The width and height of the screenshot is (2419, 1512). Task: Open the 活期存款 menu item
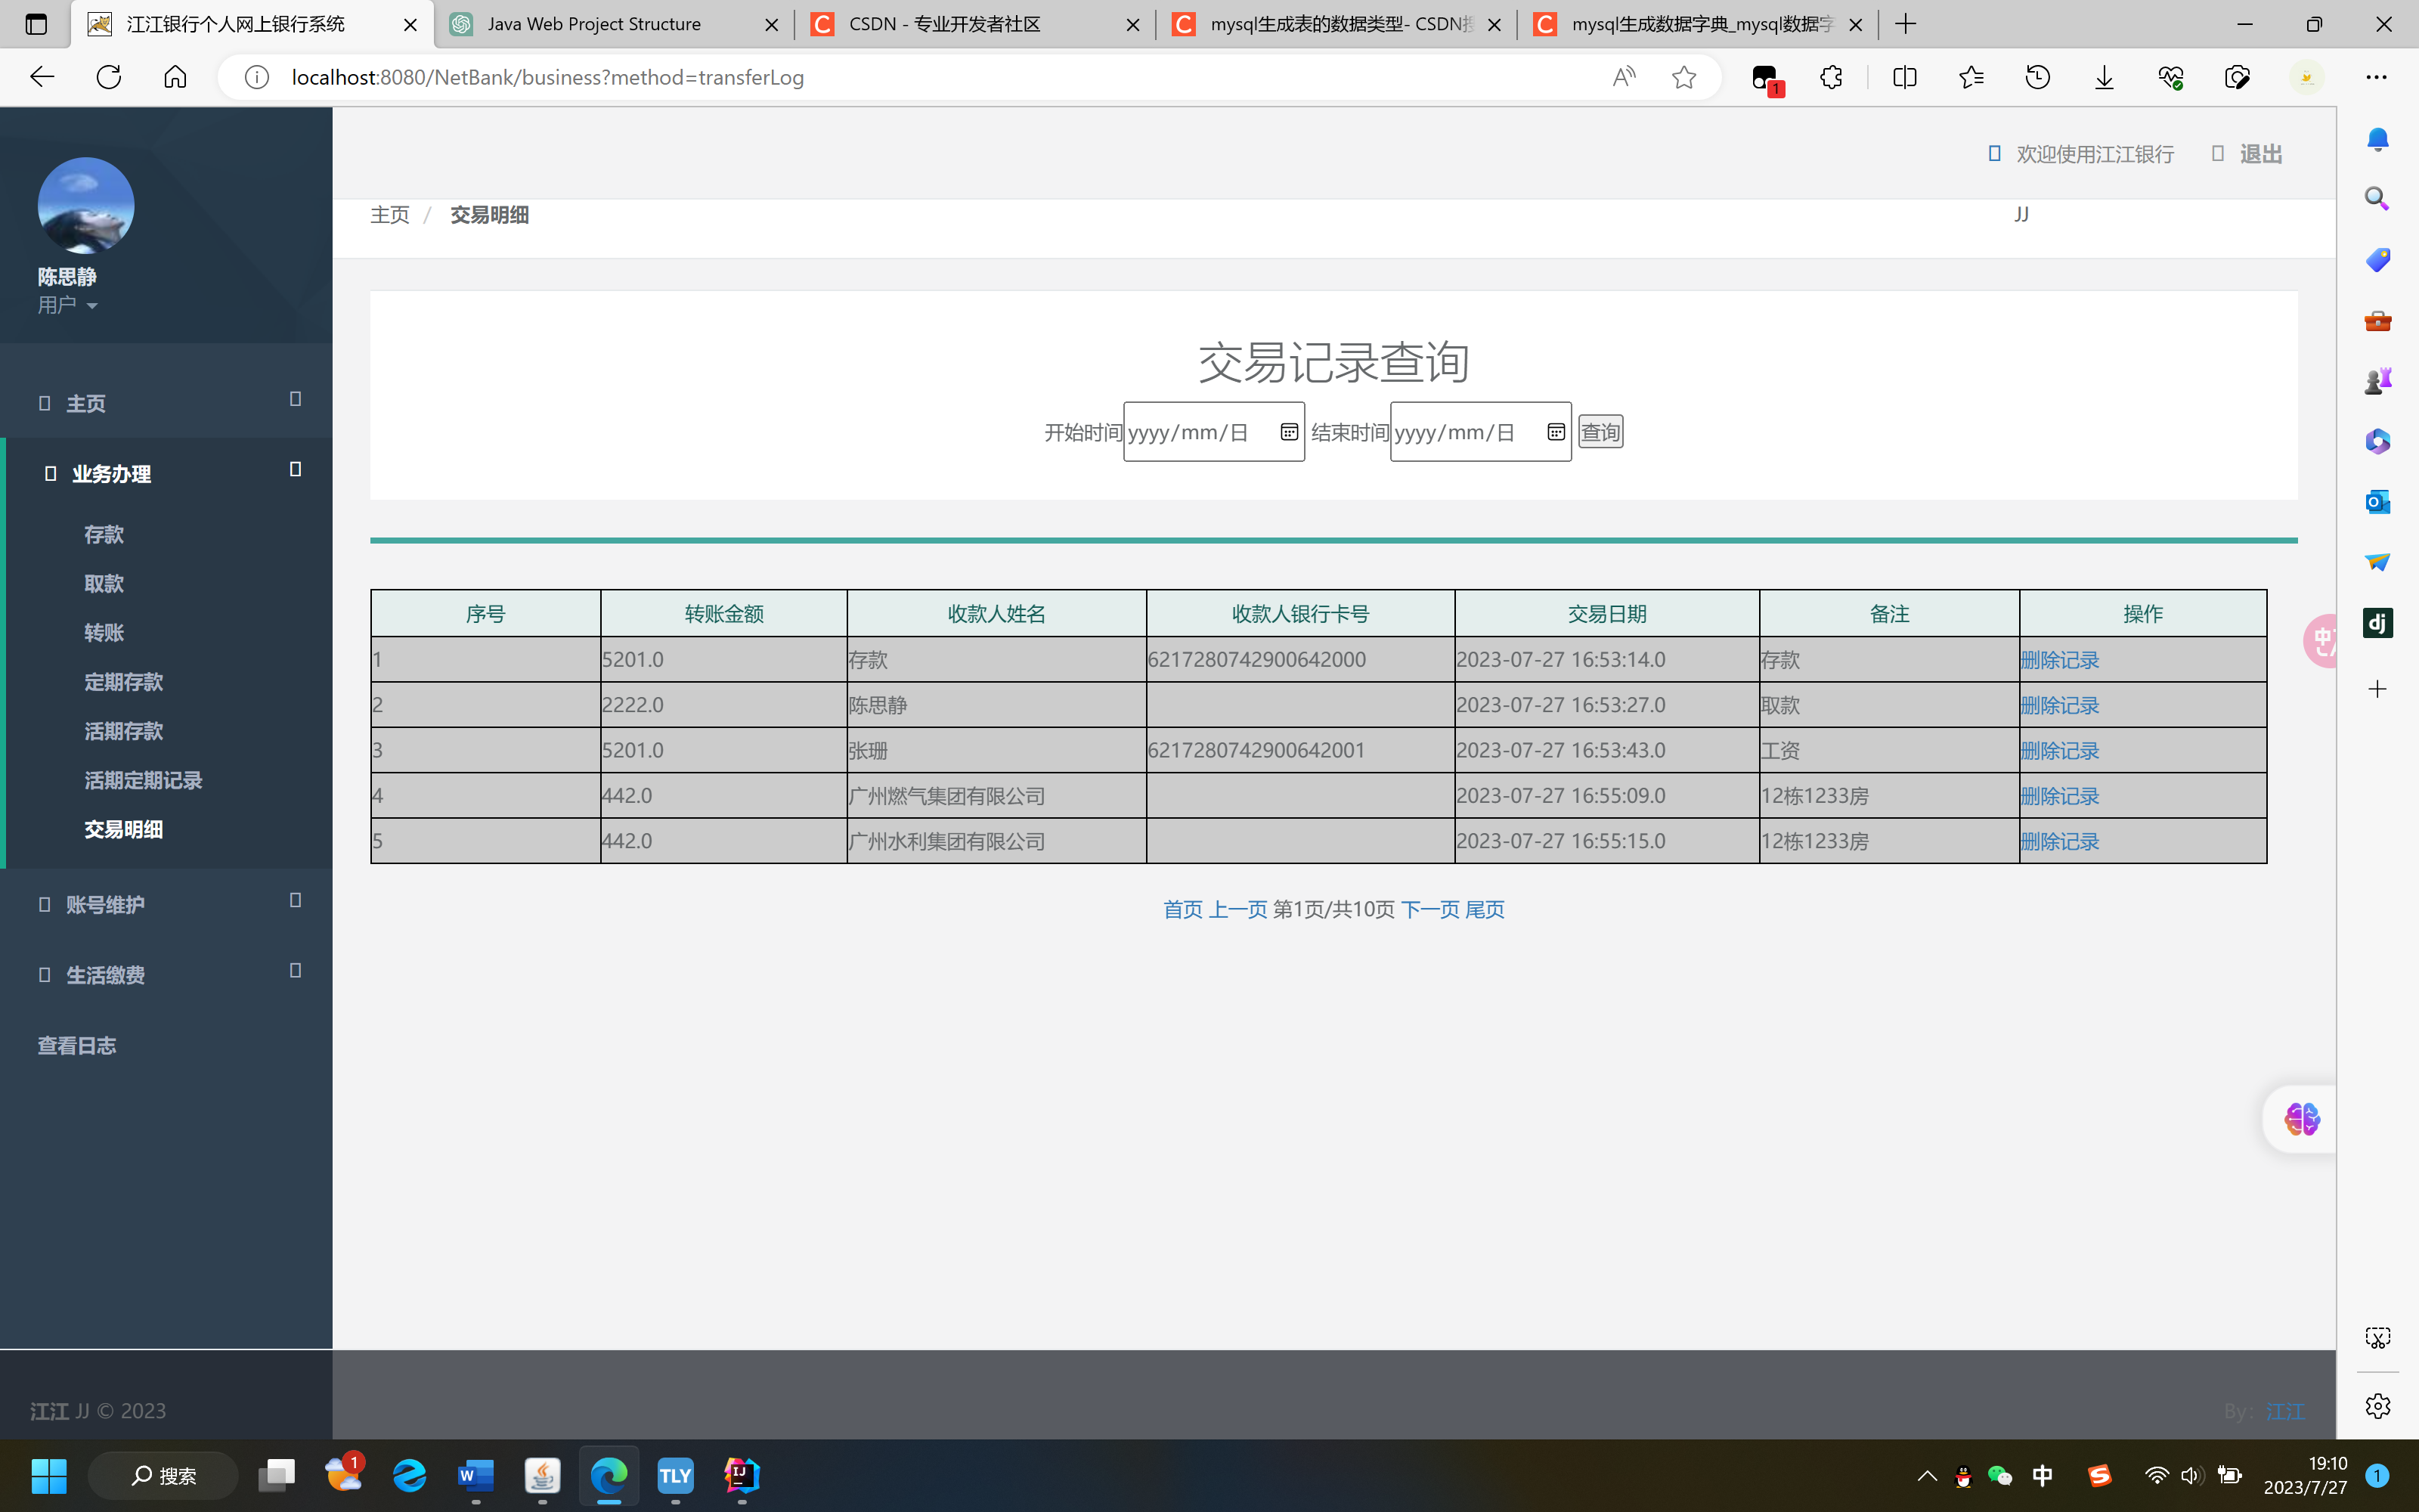pos(124,731)
